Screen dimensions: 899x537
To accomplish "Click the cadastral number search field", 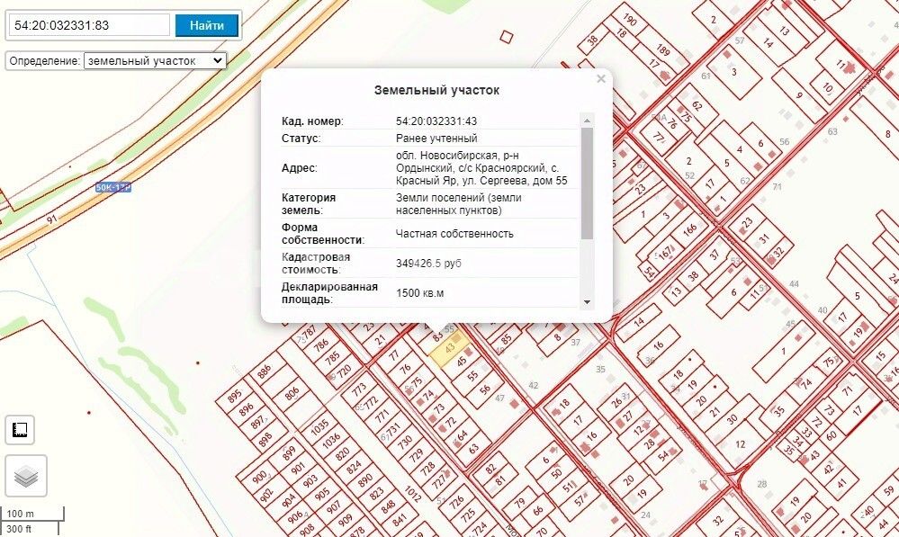I will [x=90, y=25].
